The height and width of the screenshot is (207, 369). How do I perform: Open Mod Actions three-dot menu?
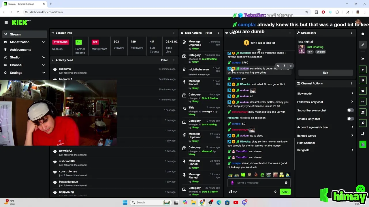[x=218, y=33]
